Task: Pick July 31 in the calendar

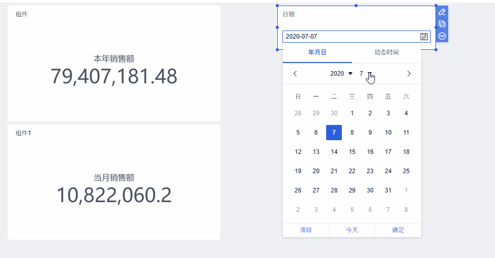Action: tap(388, 190)
